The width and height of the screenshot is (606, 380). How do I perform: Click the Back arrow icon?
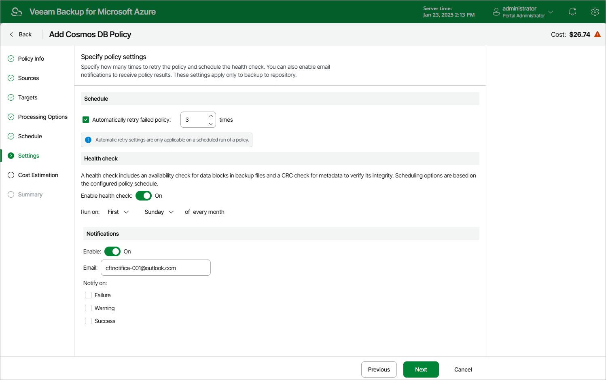11,34
